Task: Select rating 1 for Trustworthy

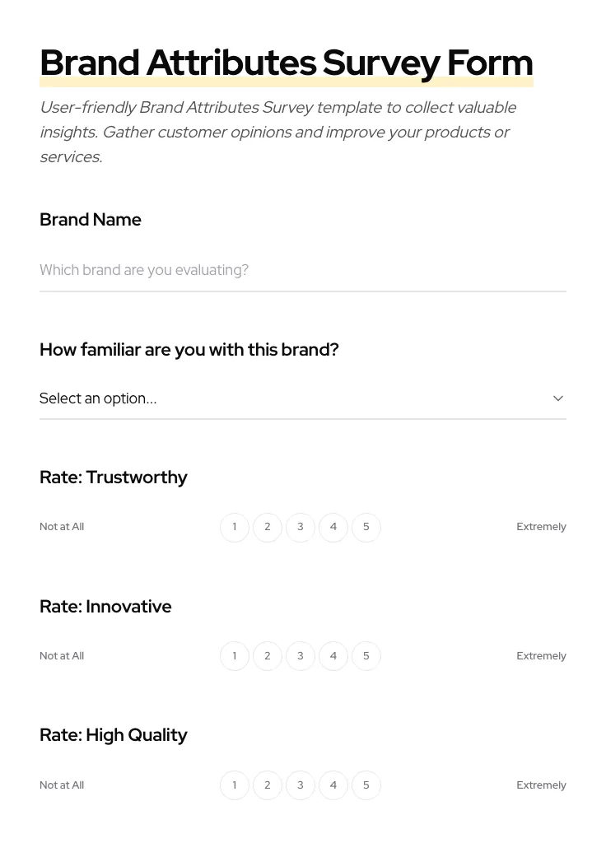Action: point(235,527)
